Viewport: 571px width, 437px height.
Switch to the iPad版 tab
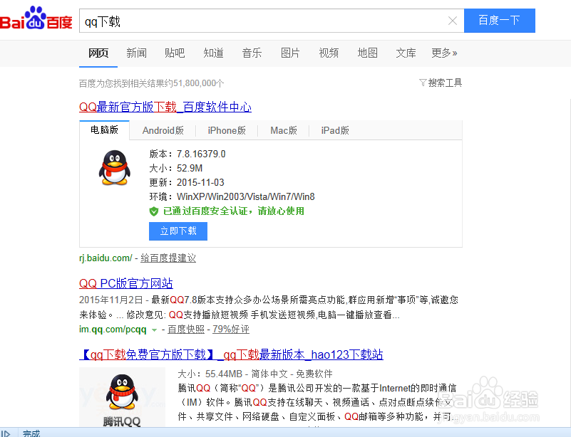coord(335,130)
